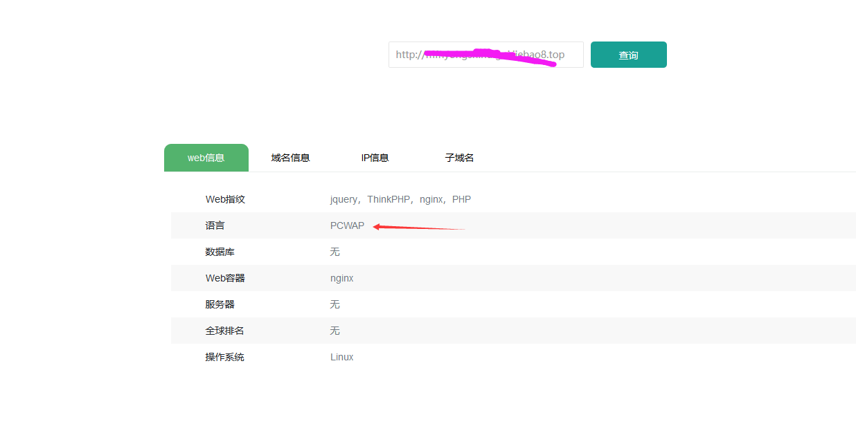Click the 数据库 row label

click(x=220, y=252)
